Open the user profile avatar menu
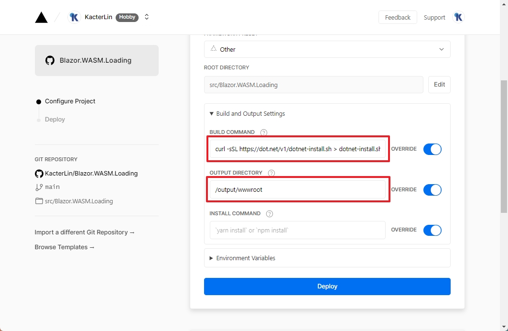Viewport: 508px width, 331px height. [458, 17]
